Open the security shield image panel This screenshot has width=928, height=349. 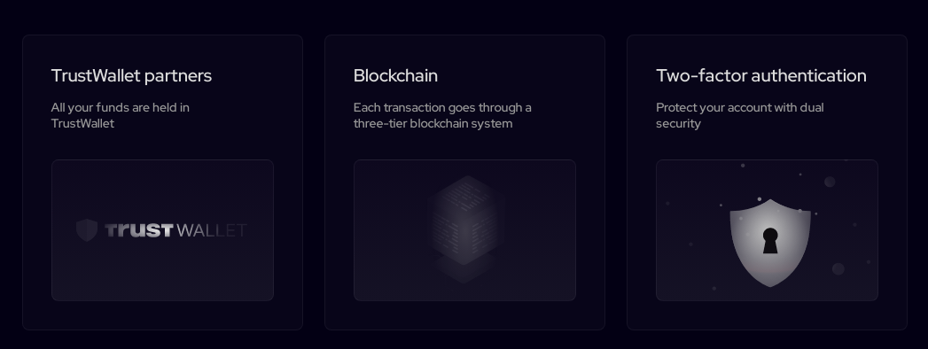(767, 230)
